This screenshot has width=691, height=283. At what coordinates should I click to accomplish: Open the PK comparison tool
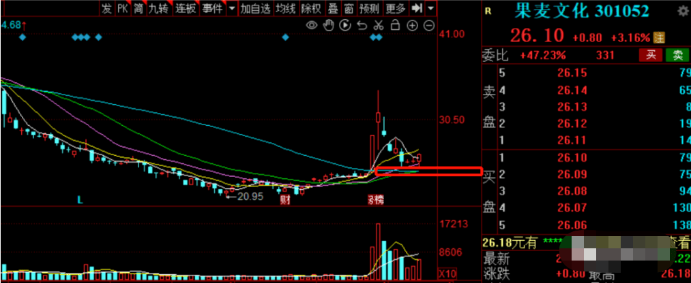[122, 8]
